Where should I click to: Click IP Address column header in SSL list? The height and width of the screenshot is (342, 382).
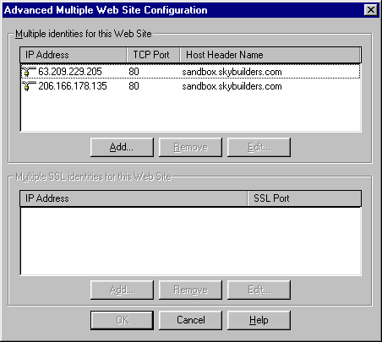pyautogui.click(x=134, y=198)
